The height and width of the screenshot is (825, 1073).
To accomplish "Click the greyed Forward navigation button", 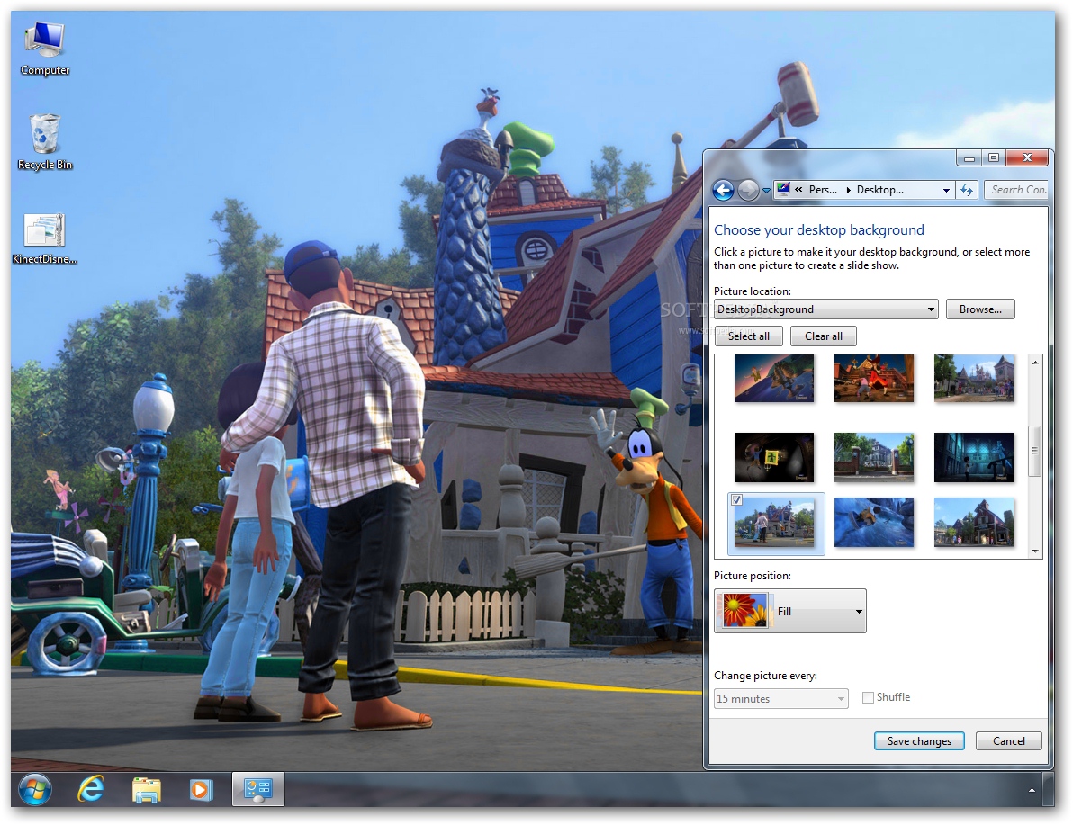I will 748,190.
